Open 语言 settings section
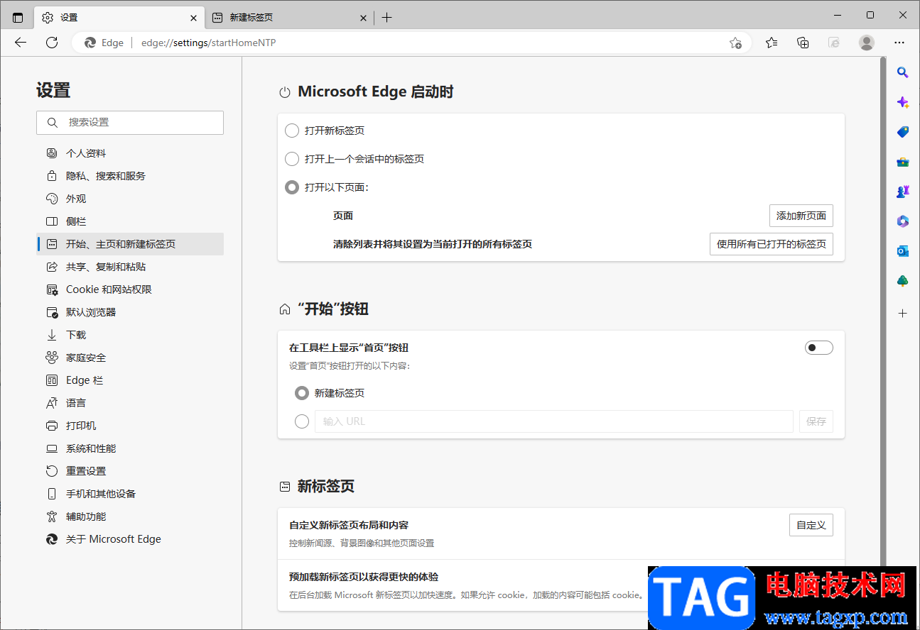This screenshot has height=630, width=920. click(x=130, y=403)
